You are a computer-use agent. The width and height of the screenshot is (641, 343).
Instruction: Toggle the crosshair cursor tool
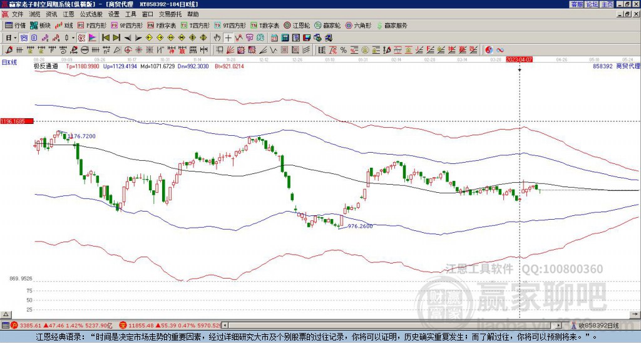[x=228, y=38]
